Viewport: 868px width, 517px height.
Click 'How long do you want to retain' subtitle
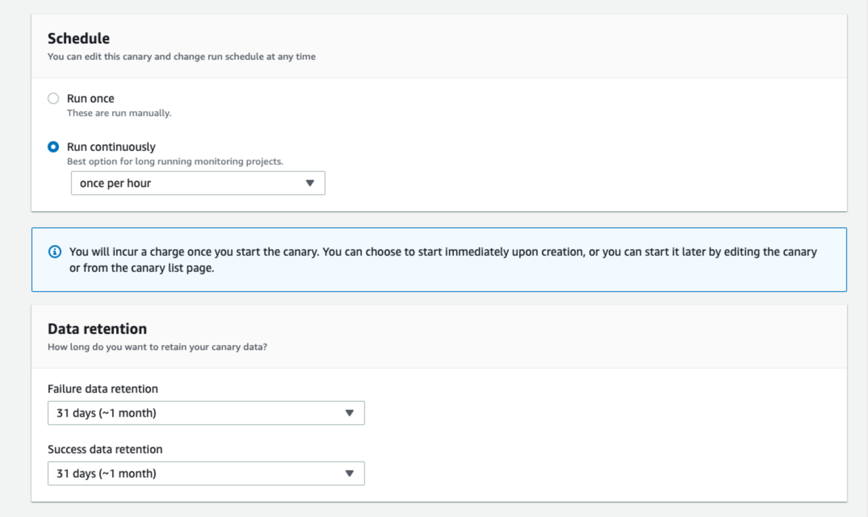(x=157, y=347)
